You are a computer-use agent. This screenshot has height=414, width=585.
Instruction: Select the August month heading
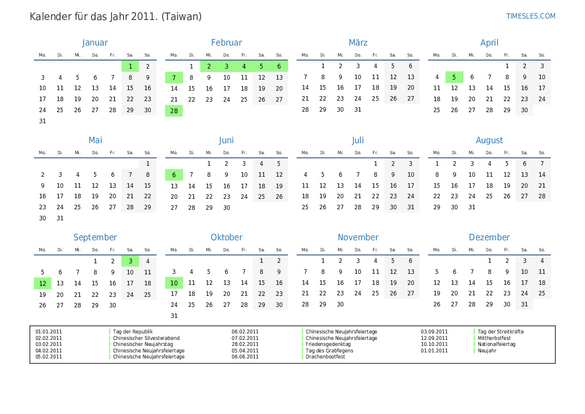tap(489, 141)
